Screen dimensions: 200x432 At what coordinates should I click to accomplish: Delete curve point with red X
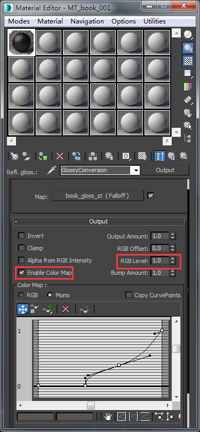click(x=66, y=309)
